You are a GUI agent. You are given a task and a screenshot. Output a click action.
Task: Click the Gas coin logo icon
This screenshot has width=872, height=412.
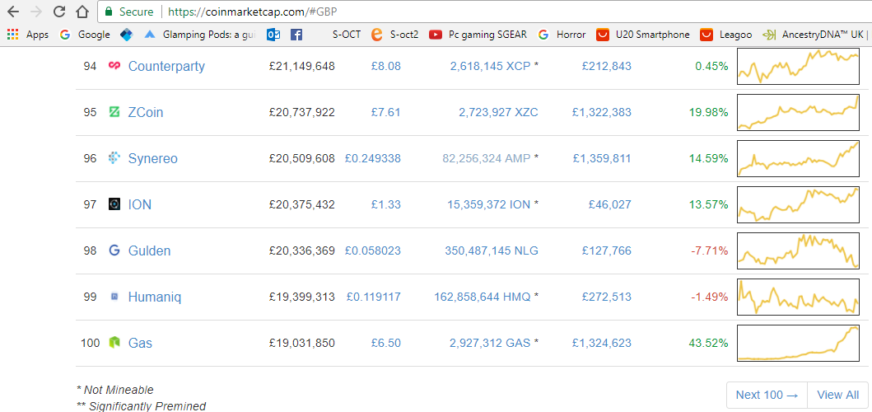point(114,343)
